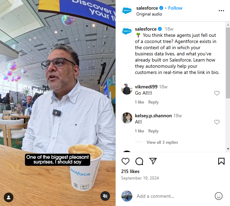Follow the salesforce account
Image resolution: width=230 pixels, height=206 pixels.
175,8
